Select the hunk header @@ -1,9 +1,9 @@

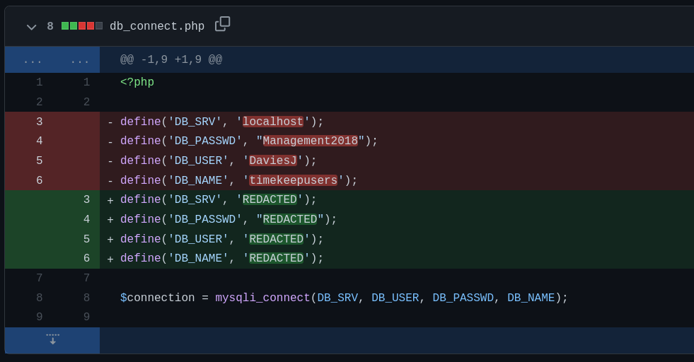pyautogui.click(x=171, y=60)
